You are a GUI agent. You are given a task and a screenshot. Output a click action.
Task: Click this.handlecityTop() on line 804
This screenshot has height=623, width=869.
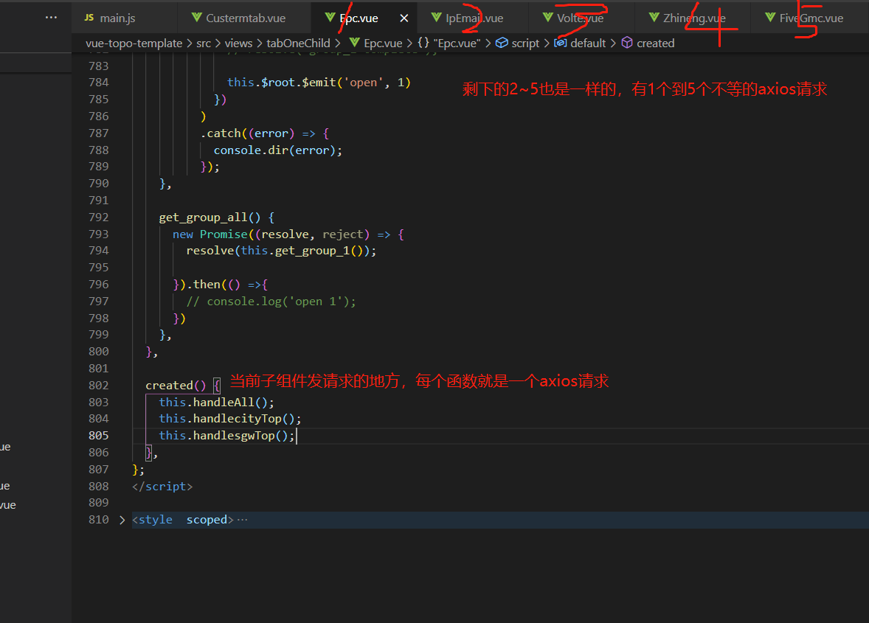pyautogui.click(x=230, y=419)
